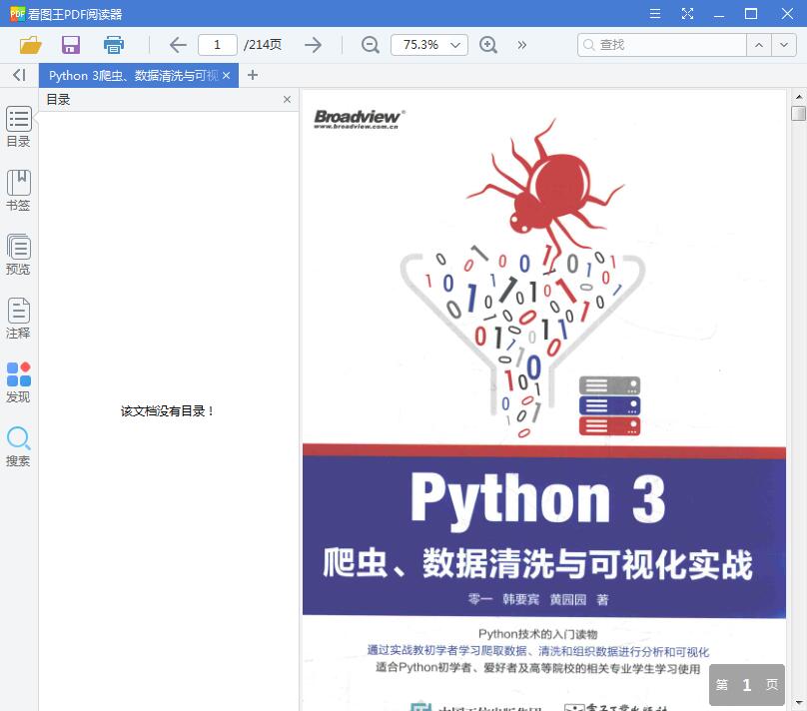Click the 第 1 页 page indicator
The height and width of the screenshot is (711, 807).
click(x=747, y=684)
